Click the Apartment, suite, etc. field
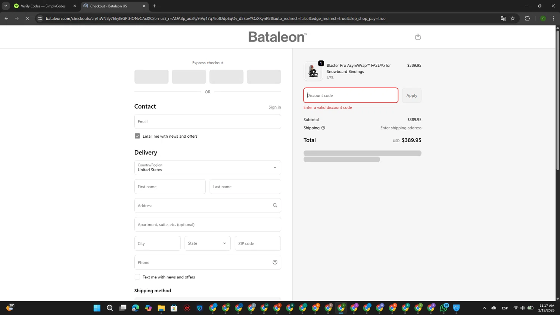Image resolution: width=560 pixels, height=315 pixels. click(208, 224)
